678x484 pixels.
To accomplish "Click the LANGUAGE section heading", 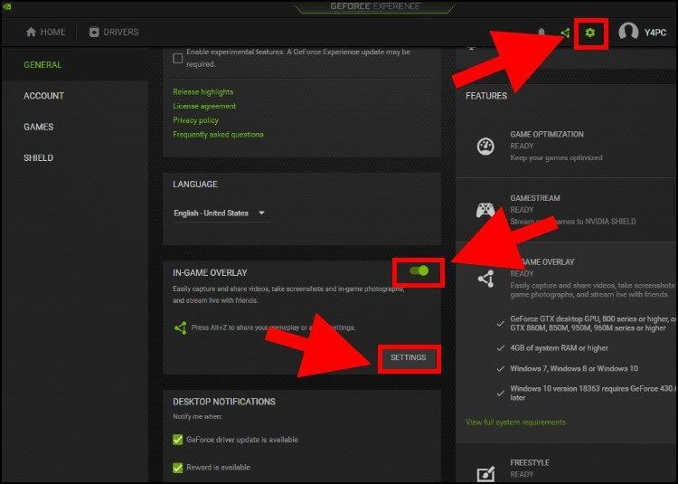I will (x=195, y=185).
